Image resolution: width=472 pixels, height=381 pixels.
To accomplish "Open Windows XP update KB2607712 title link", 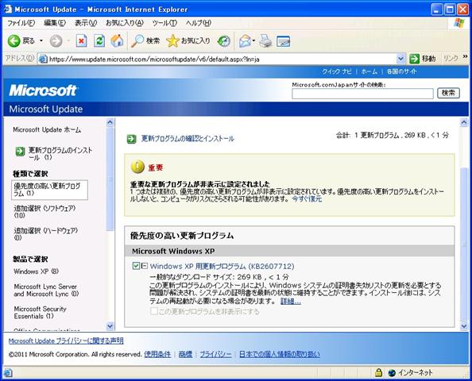I will [x=222, y=266].
